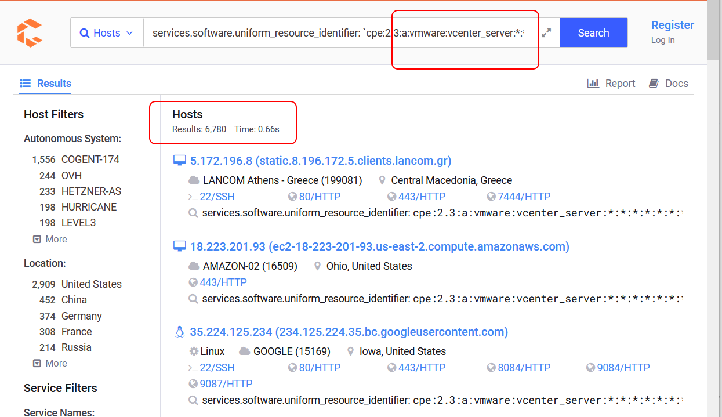722x417 pixels.
Task: Click the Results list icon
Action: point(25,84)
